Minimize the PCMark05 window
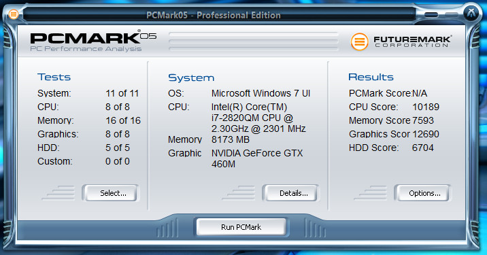Image resolution: width=487 pixels, height=255 pixels. [x=431, y=14]
